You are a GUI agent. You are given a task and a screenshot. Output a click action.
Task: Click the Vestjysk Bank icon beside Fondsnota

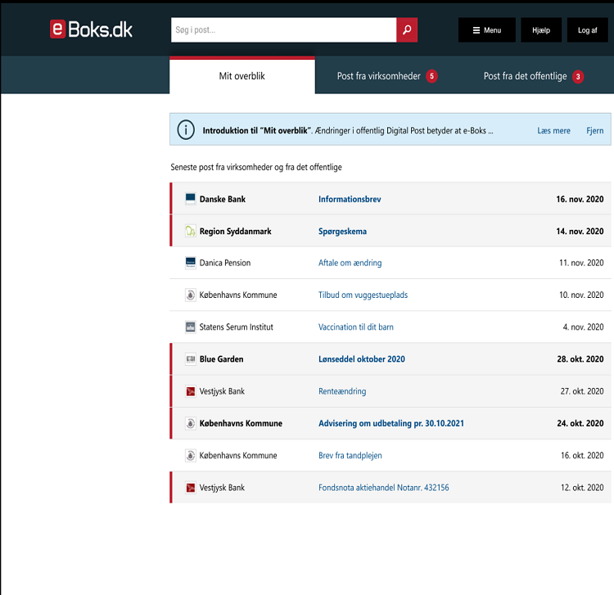click(190, 487)
